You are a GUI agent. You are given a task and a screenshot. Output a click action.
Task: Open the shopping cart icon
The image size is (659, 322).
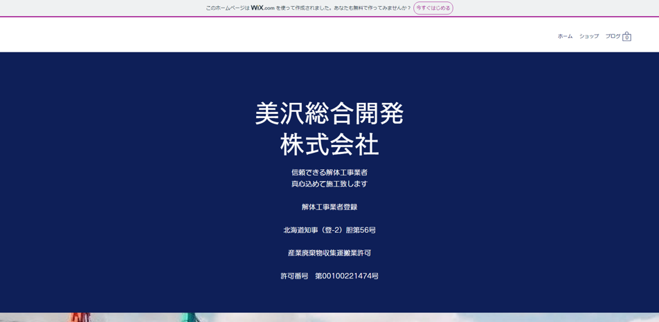tap(626, 35)
